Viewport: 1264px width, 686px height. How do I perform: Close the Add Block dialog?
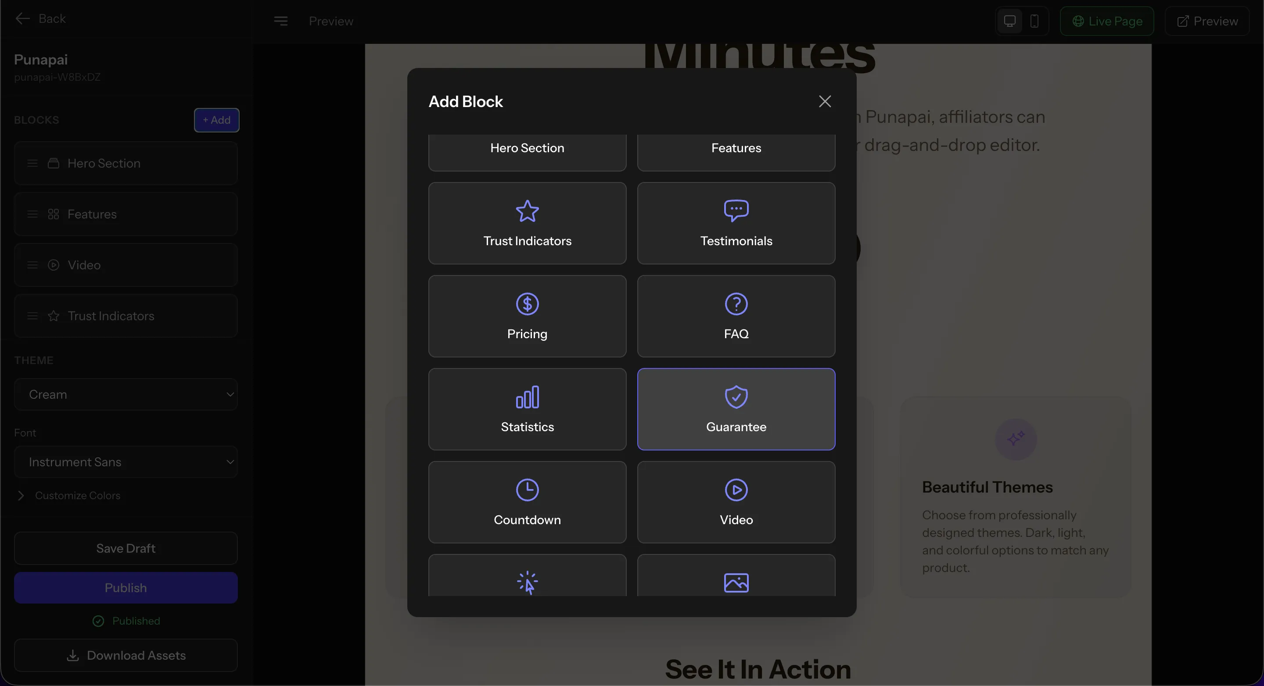tap(825, 101)
